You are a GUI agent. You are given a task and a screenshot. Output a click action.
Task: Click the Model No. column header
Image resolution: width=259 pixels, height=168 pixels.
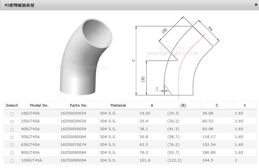[39, 106]
